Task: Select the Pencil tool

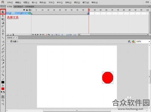Action: (x=3, y=45)
